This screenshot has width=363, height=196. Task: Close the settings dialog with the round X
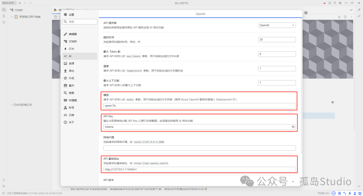[306, 13]
